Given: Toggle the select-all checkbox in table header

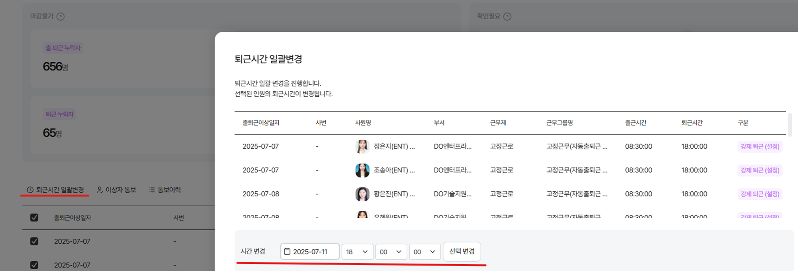Looking at the screenshot, I should point(34,218).
